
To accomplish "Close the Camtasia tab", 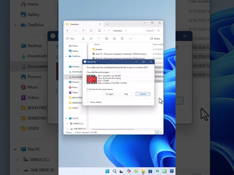I will pyautogui.click(x=100, y=24).
